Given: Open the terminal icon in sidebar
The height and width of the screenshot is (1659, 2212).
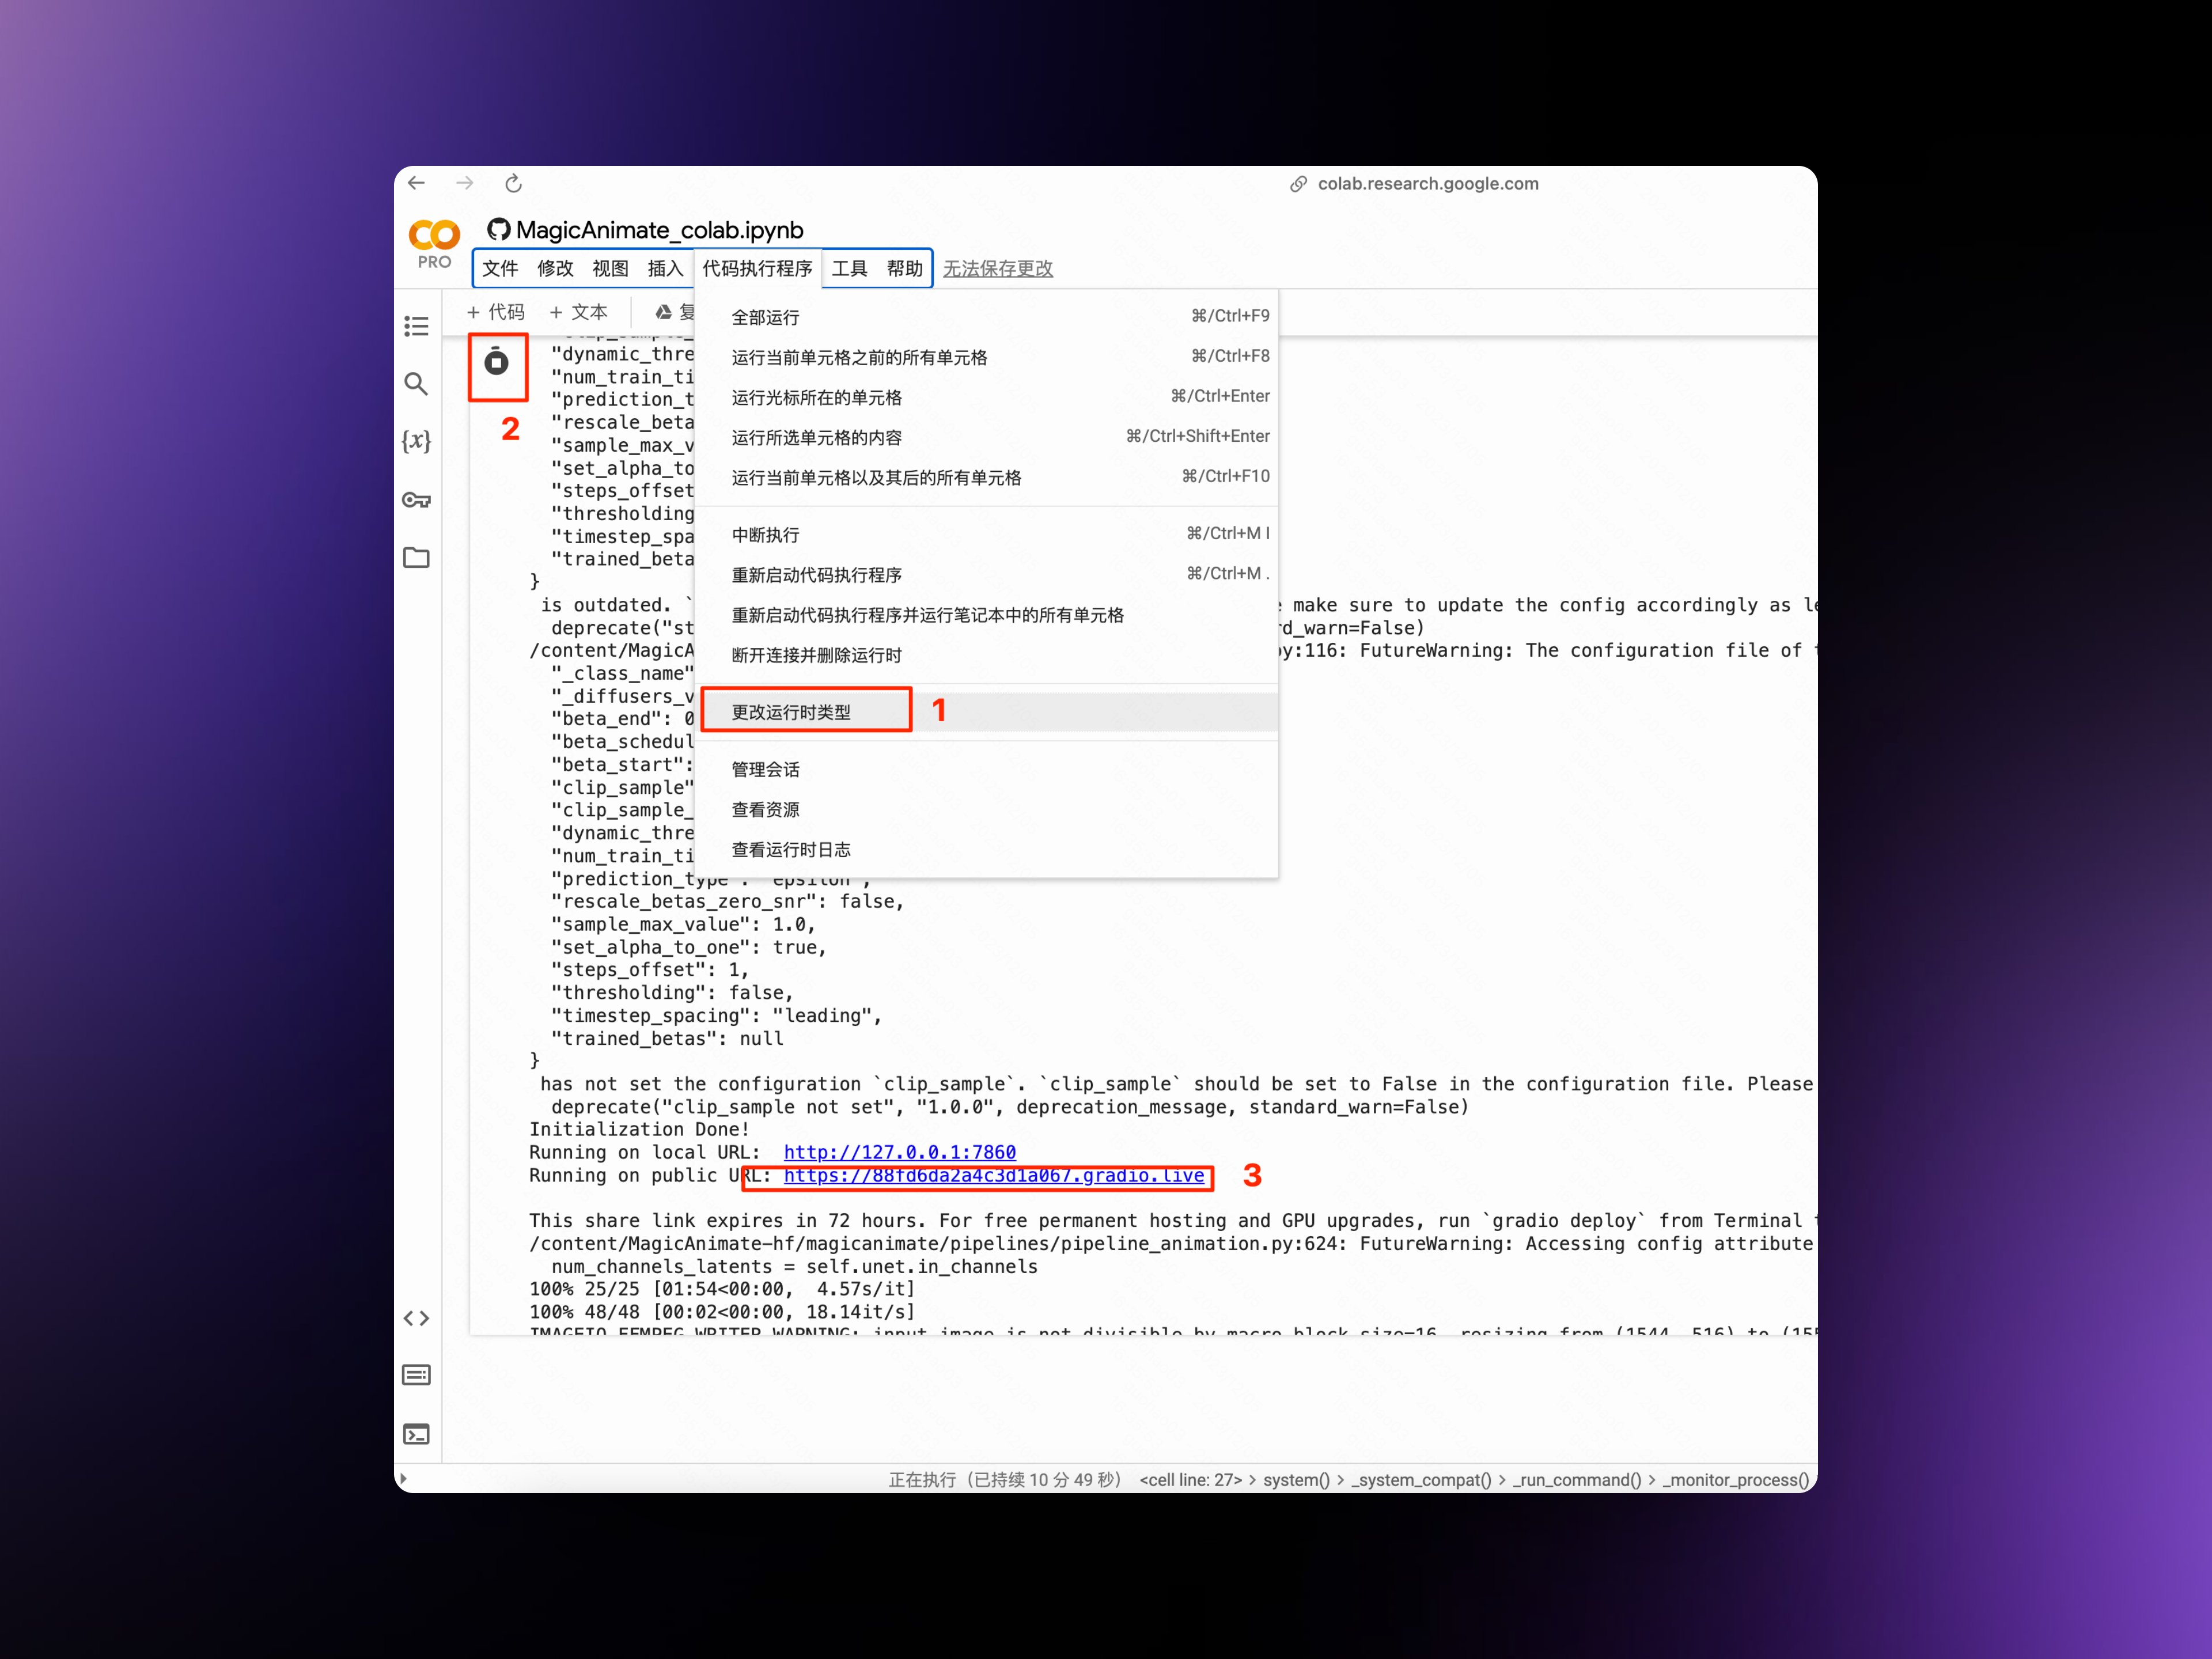Looking at the screenshot, I should [x=416, y=1434].
